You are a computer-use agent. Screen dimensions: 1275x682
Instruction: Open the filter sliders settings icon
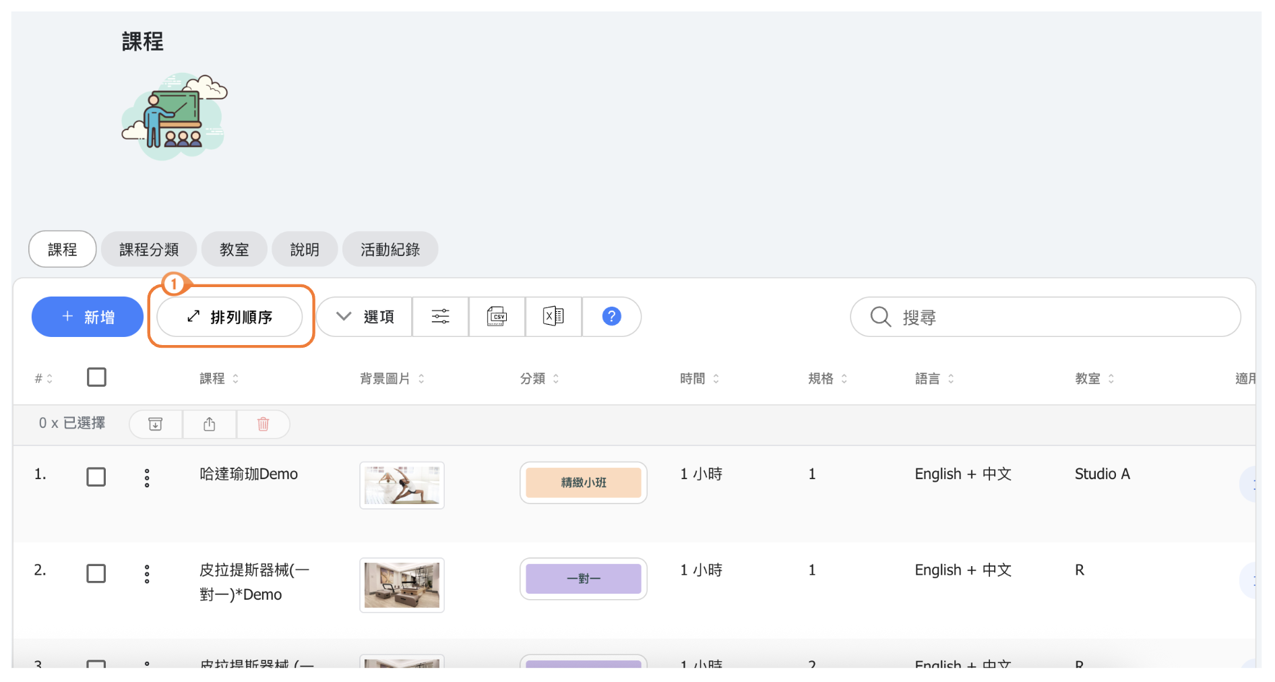[x=440, y=317]
